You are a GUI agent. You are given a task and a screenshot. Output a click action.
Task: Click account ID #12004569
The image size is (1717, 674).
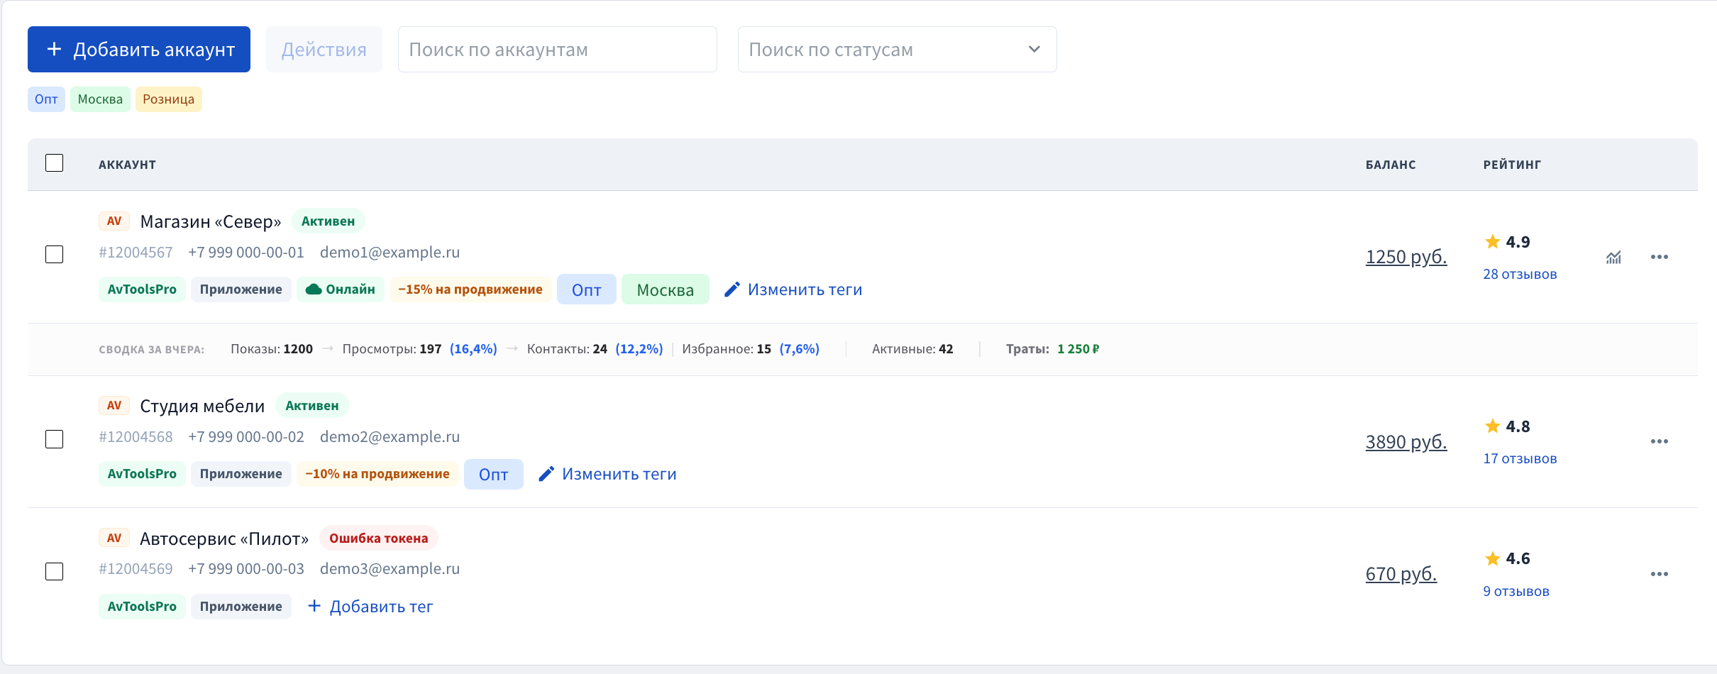136,569
